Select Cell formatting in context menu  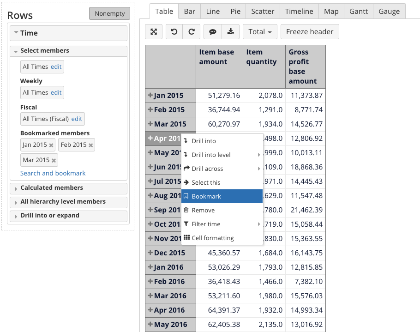[x=212, y=238]
